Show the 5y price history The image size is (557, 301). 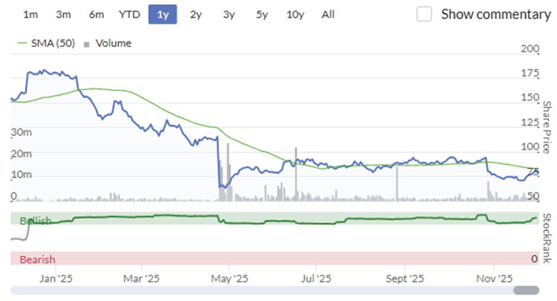262,15
